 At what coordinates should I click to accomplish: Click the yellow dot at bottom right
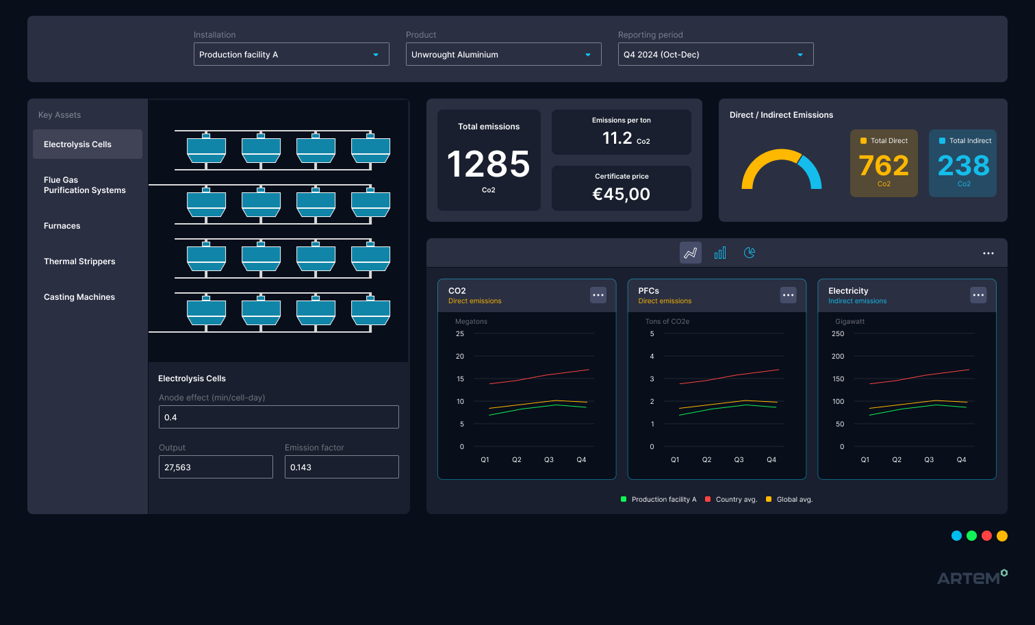(1002, 536)
